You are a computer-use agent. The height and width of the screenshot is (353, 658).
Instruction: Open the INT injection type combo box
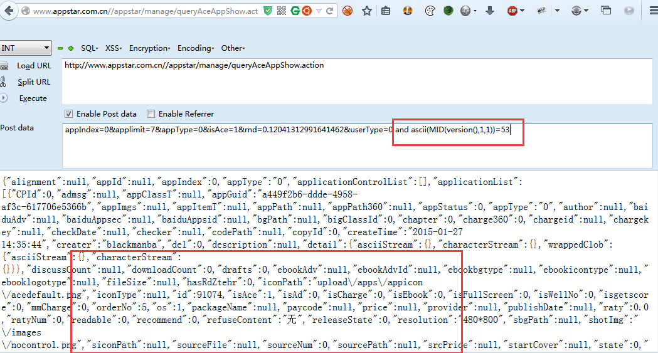tap(26, 48)
